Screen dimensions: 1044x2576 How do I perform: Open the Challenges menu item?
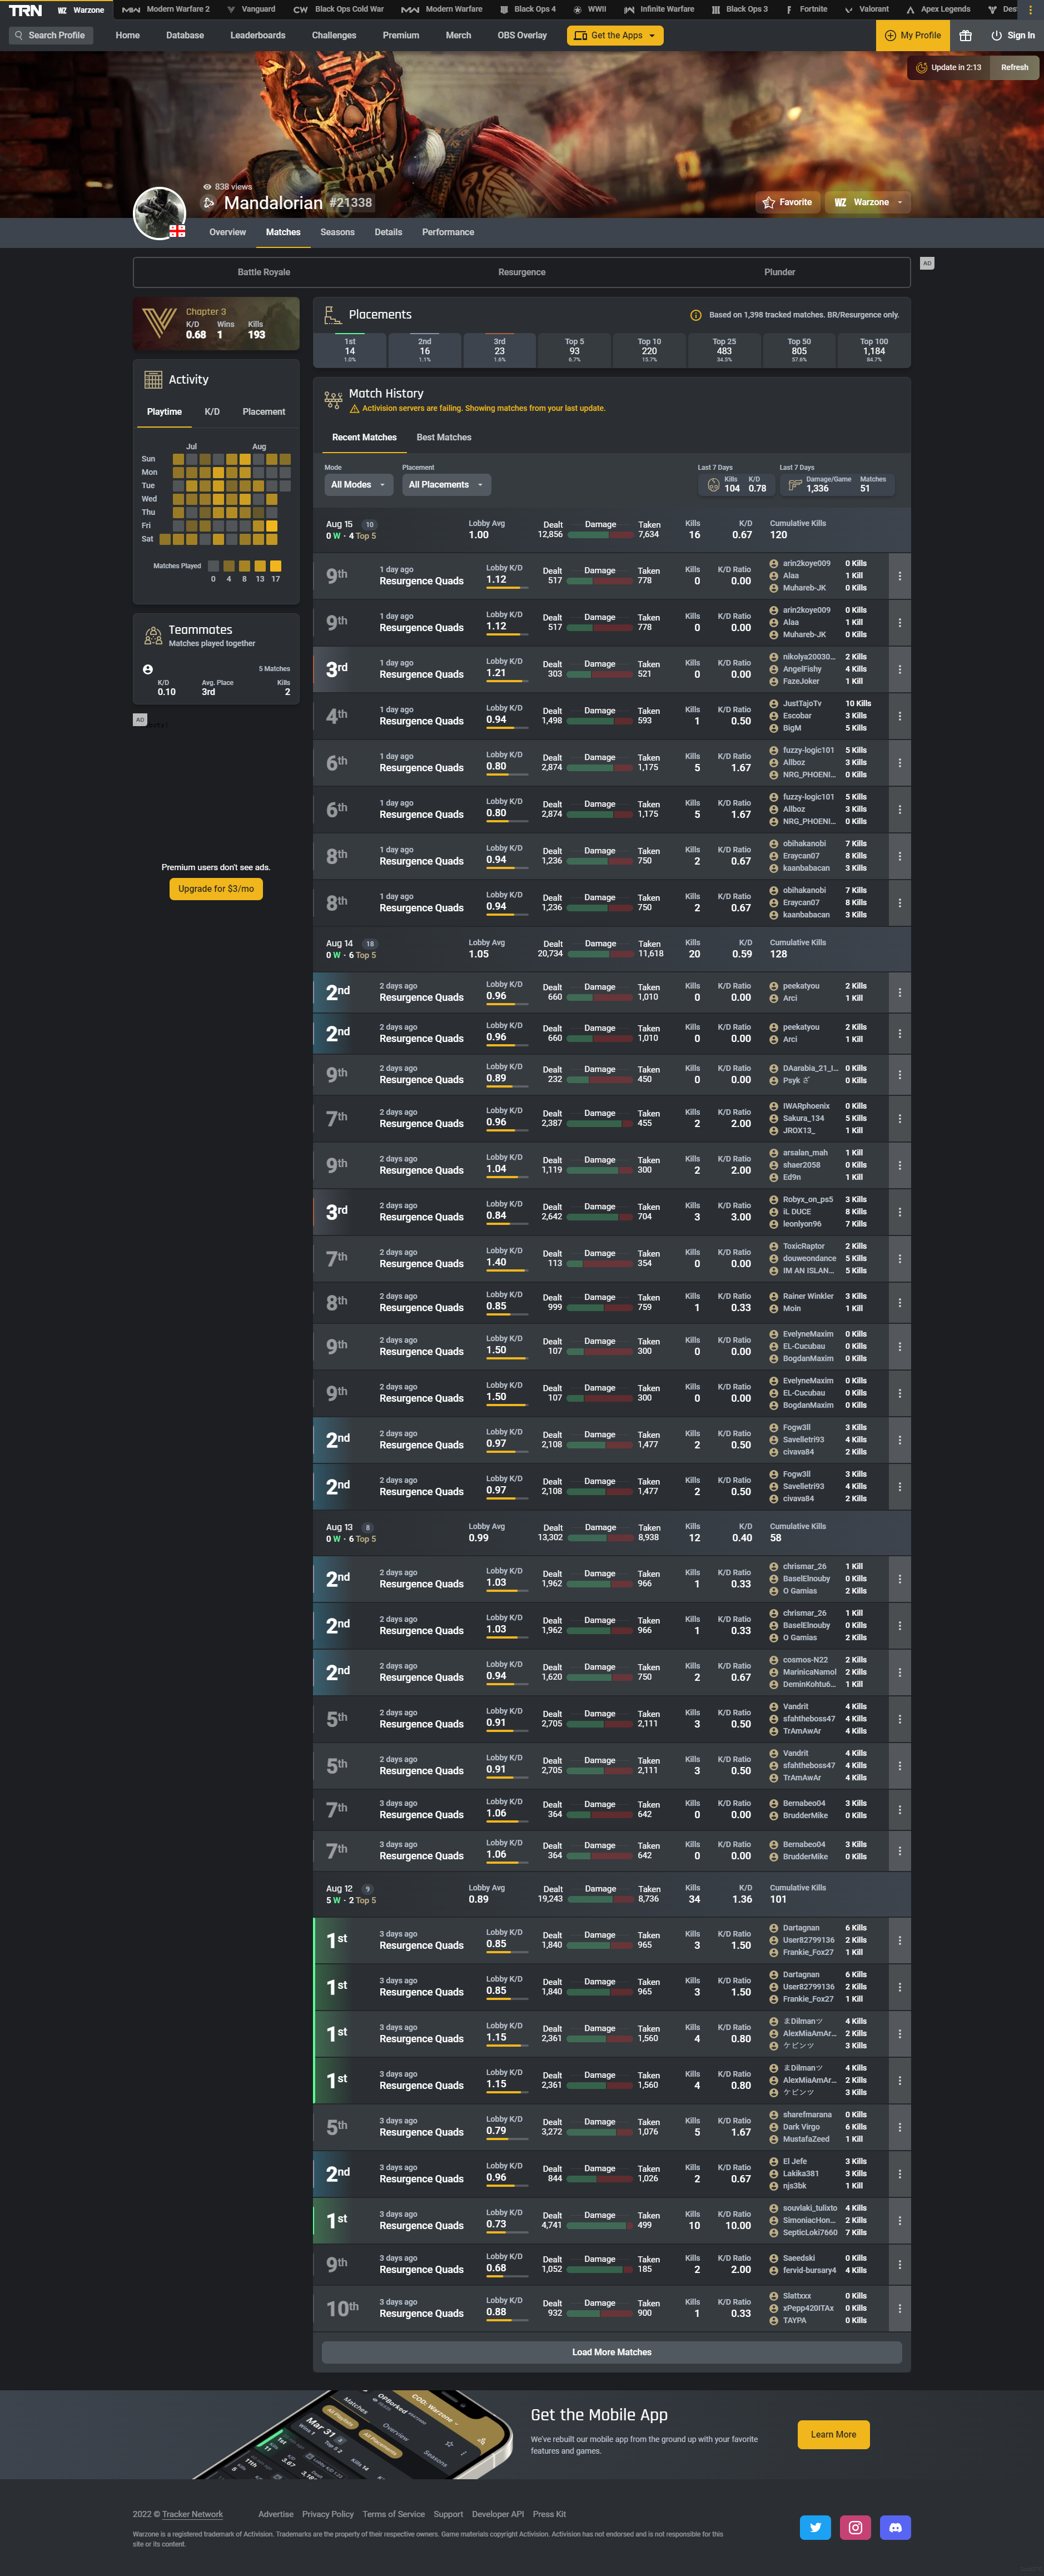click(x=334, y=35)
